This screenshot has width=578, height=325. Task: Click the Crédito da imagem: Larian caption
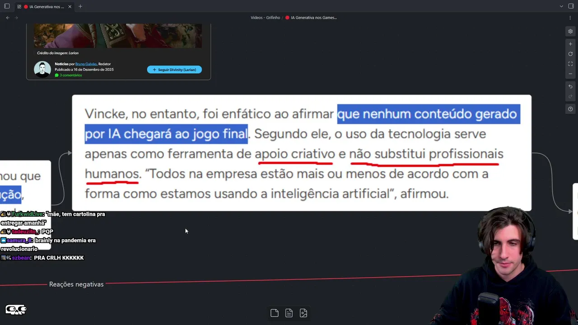58,53
